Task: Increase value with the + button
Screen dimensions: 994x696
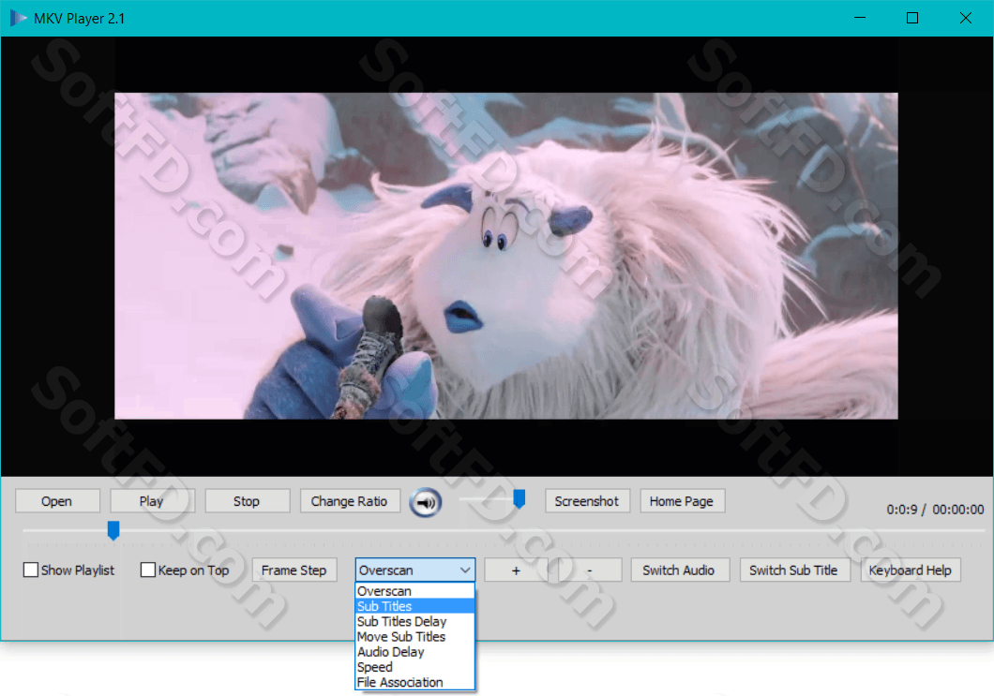Action: [516, 570]
